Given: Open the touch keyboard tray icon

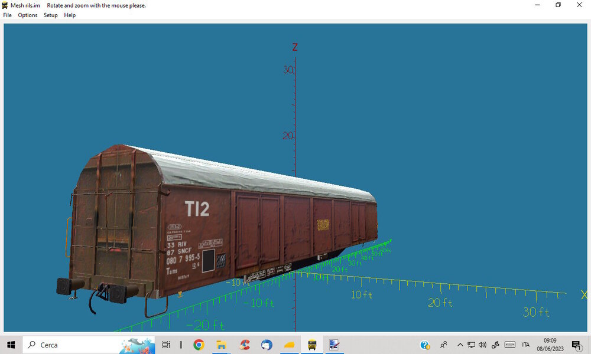Looking at the screenshot, I should (x=509, y=345).
